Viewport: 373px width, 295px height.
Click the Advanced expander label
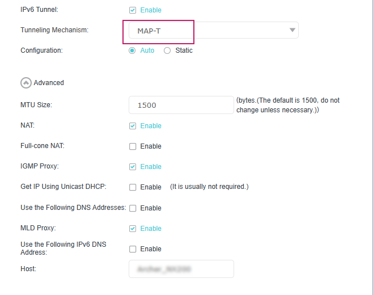point(49,83)
